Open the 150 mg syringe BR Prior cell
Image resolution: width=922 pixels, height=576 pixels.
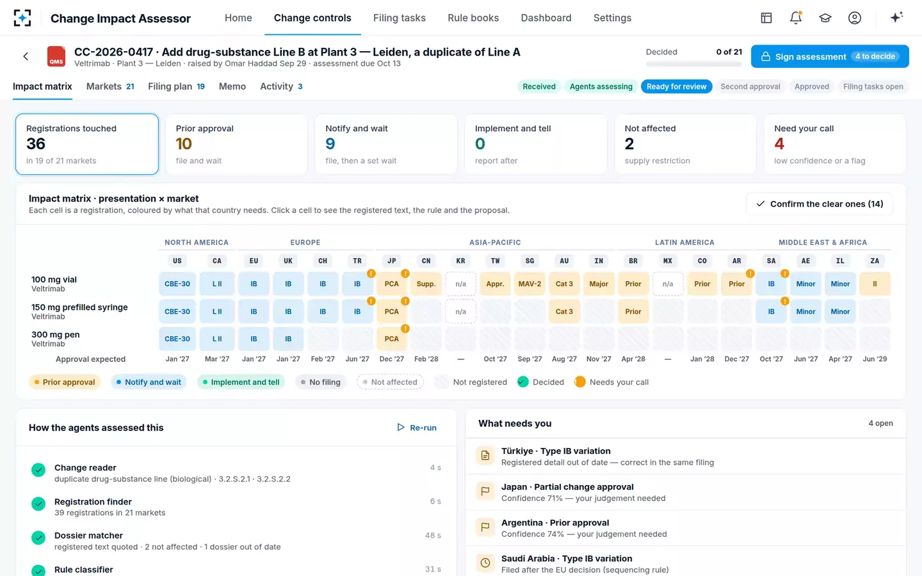[633, 312]
